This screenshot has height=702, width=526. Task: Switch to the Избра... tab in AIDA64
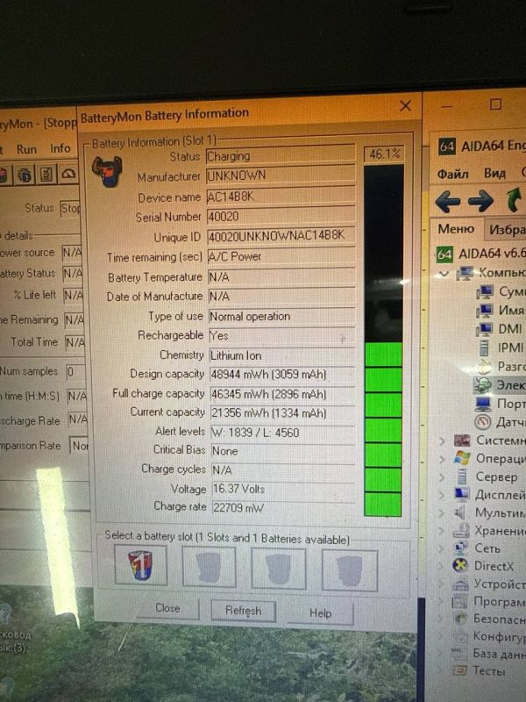point(506,229)
